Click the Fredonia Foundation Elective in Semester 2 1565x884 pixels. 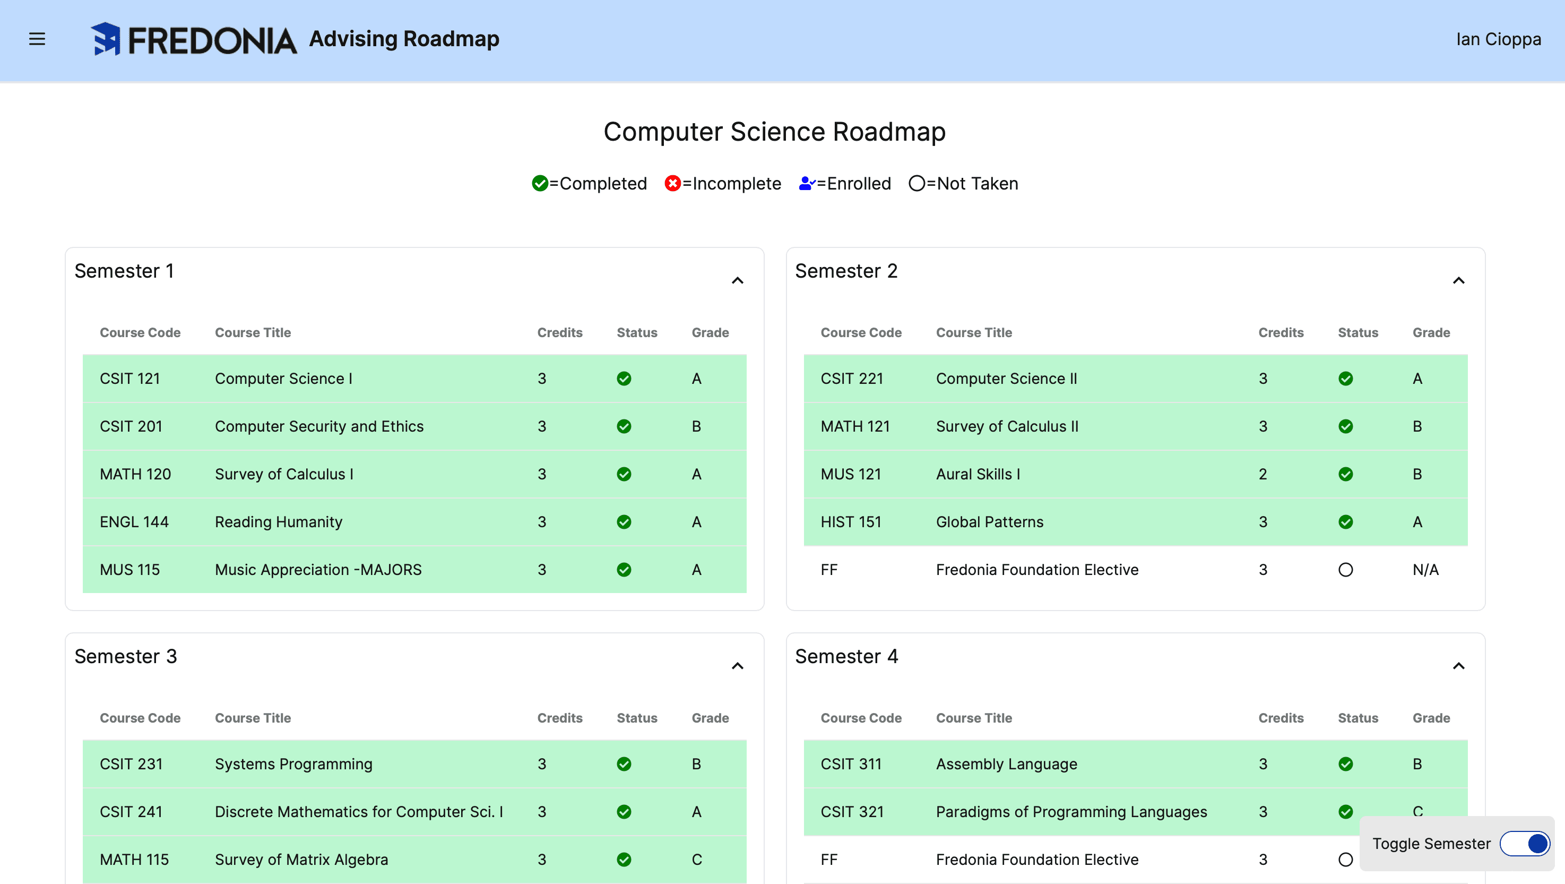coord(1037,569)
